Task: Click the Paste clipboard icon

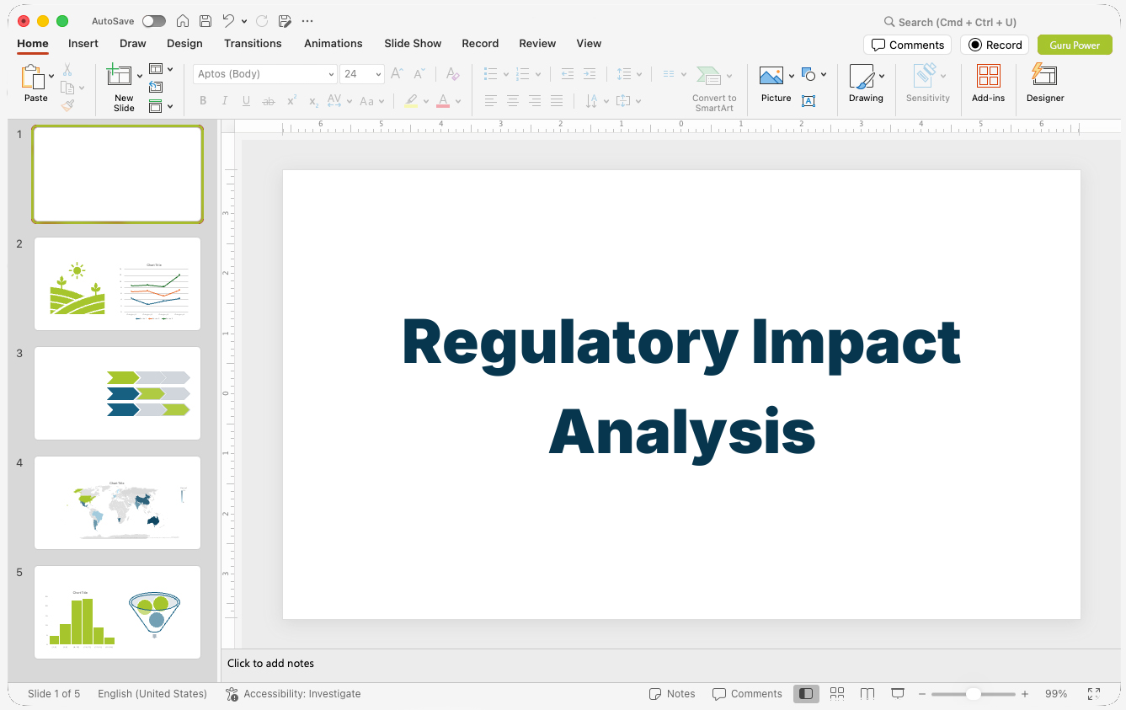Action: point(33,77)
